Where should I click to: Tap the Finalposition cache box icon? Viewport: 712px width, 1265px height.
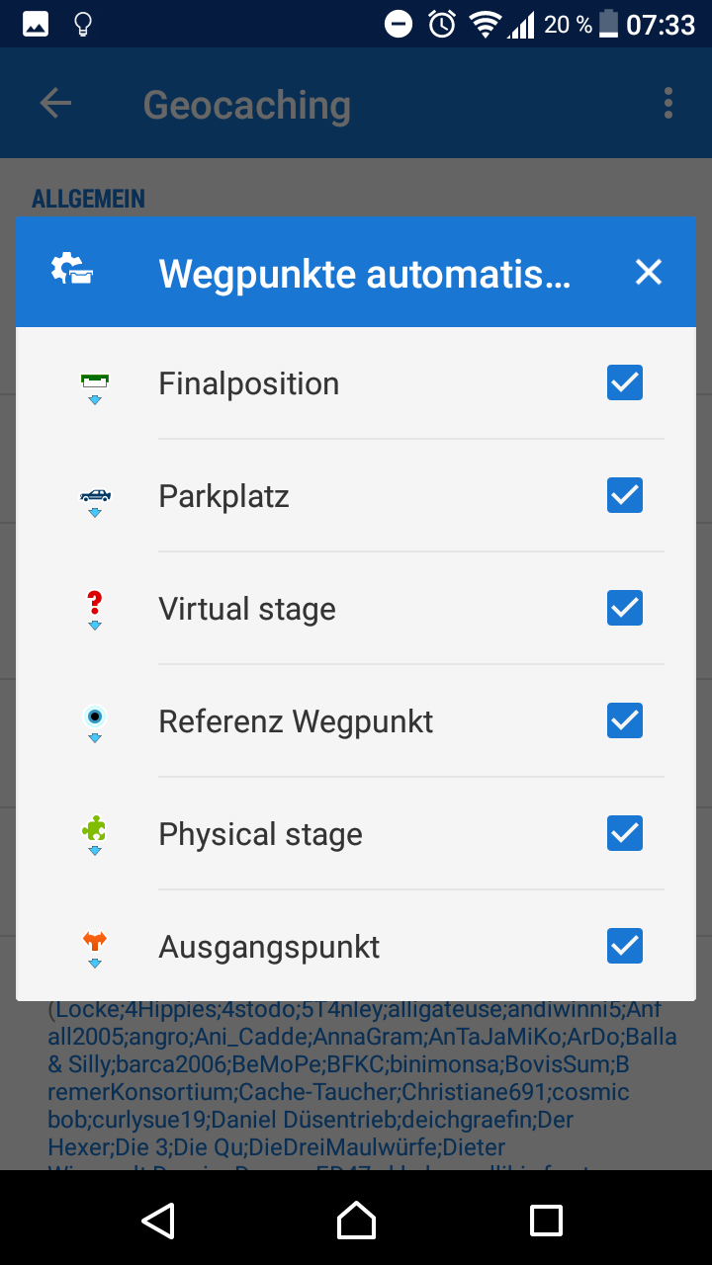tap(95, 384)
